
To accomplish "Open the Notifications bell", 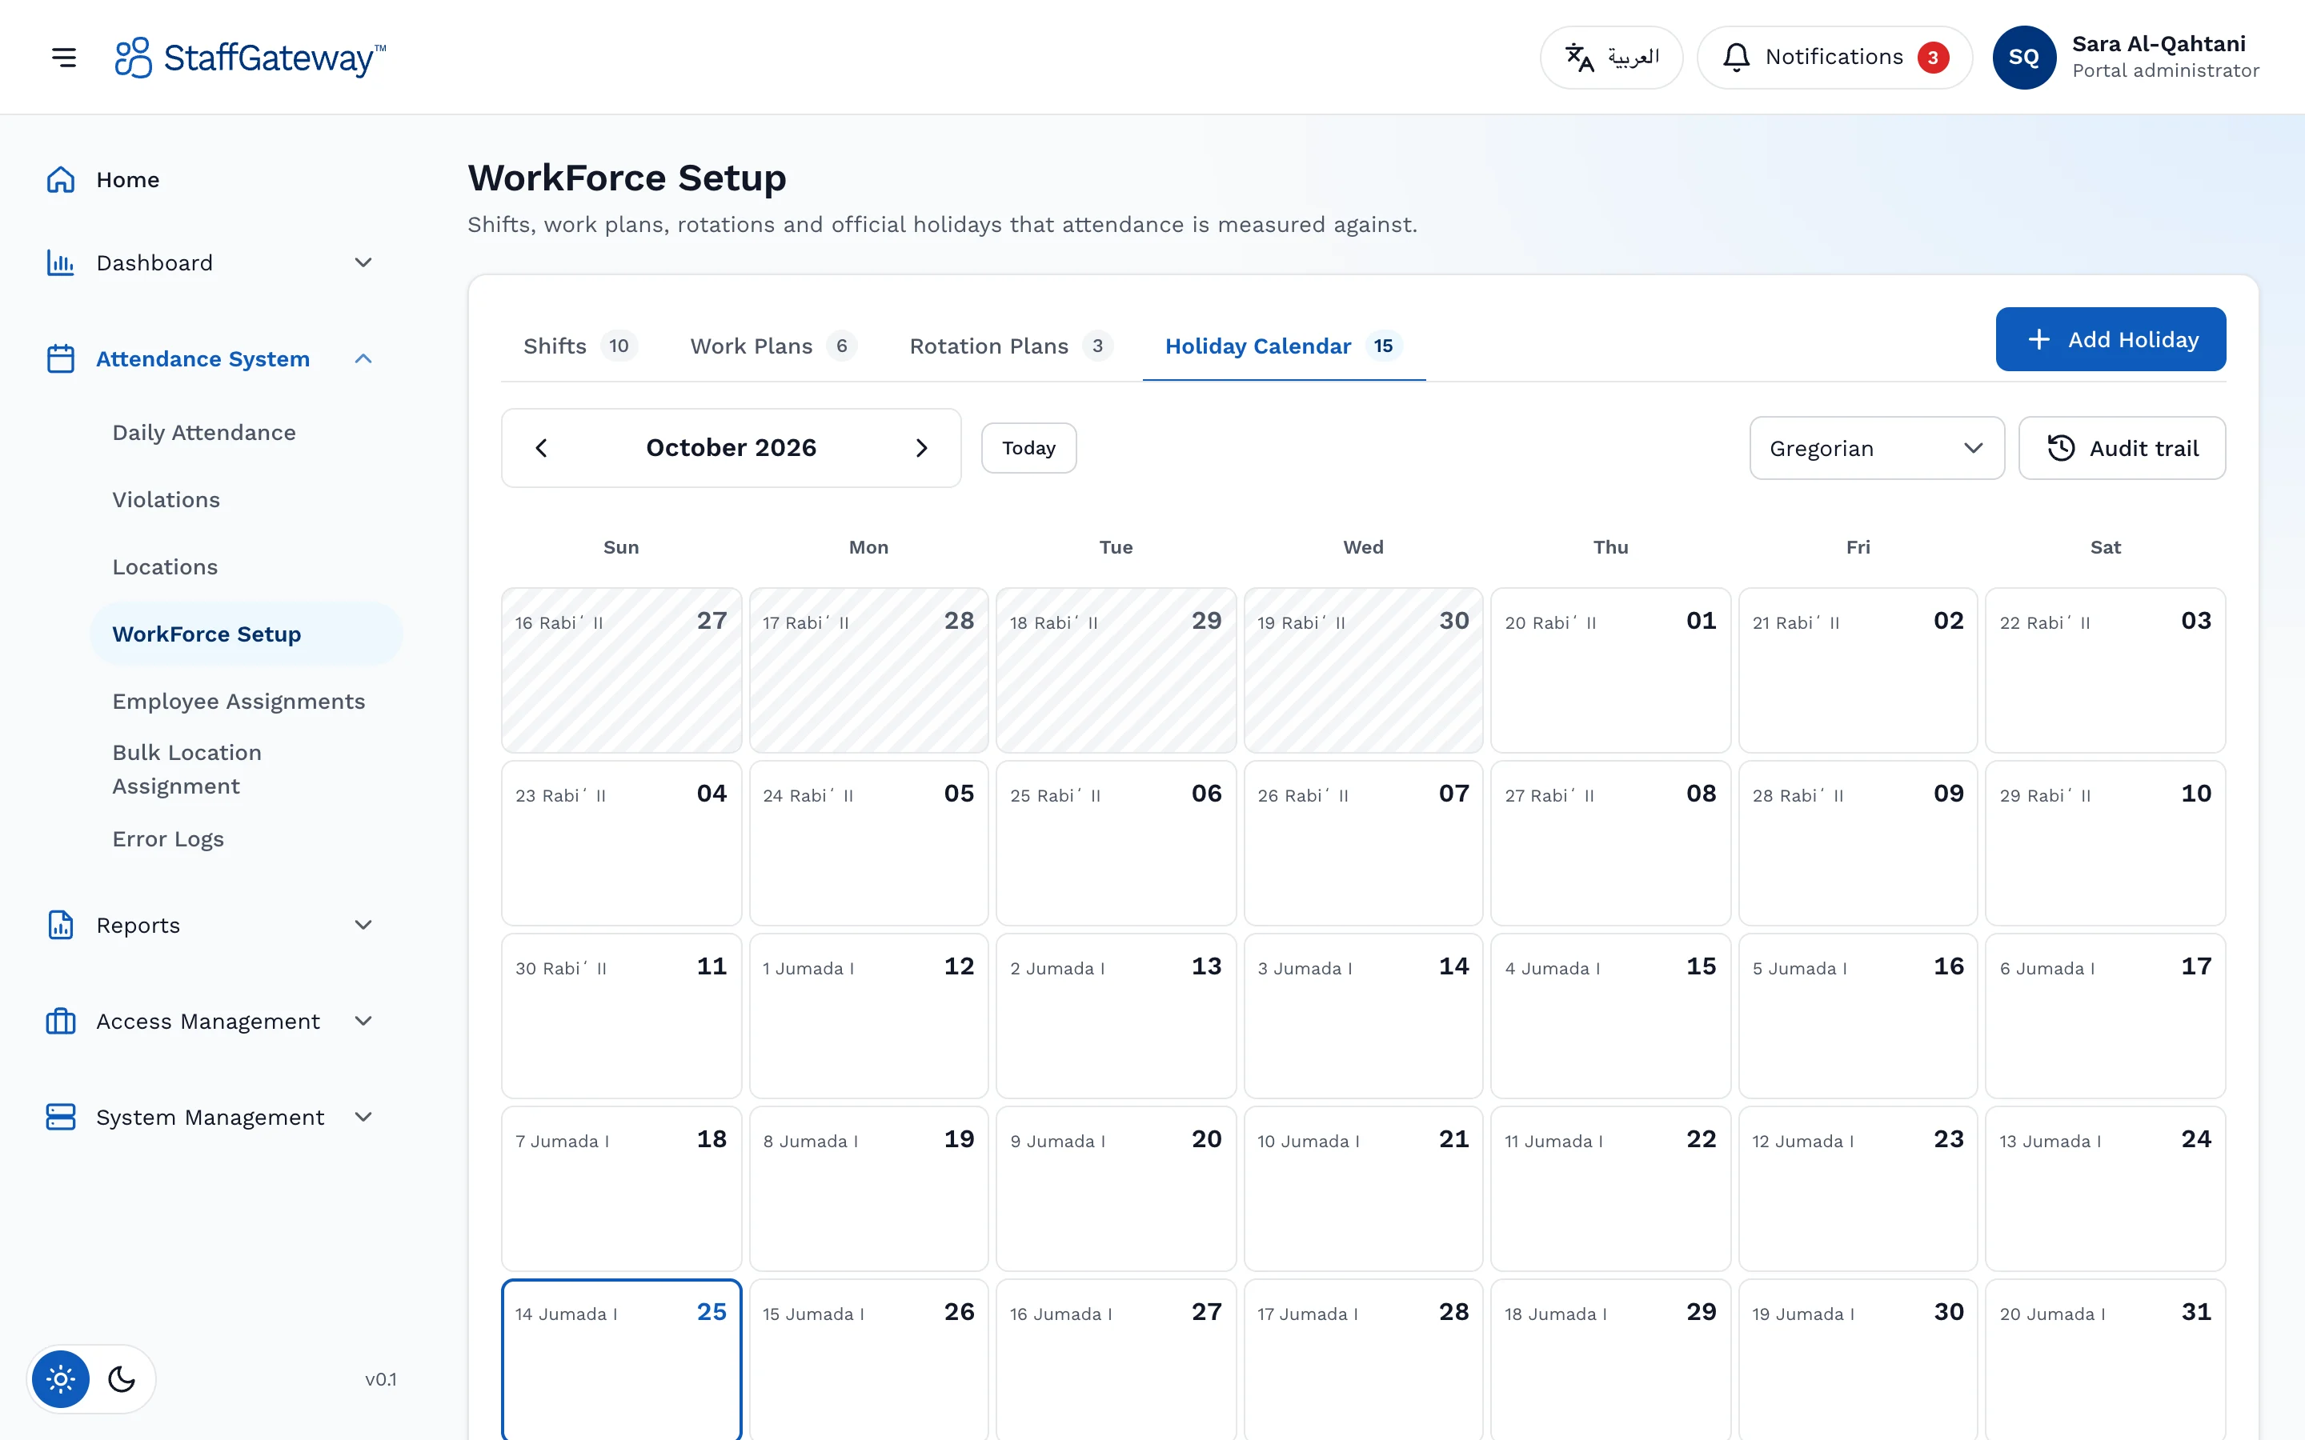I will (1834, 57).
